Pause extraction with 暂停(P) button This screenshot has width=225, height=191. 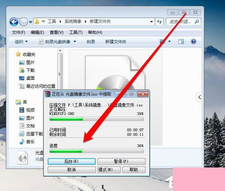[121, 161]
